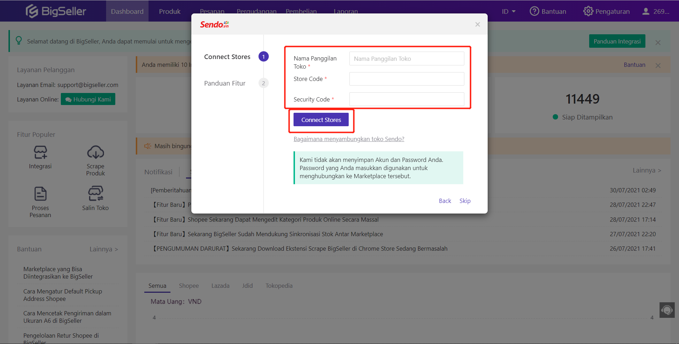
Task: Open the Salin Toko icon
Action: 95,194
